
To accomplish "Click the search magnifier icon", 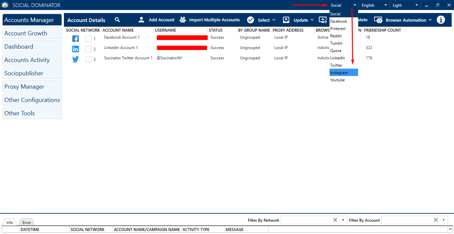I will click(x=117, y=20).
